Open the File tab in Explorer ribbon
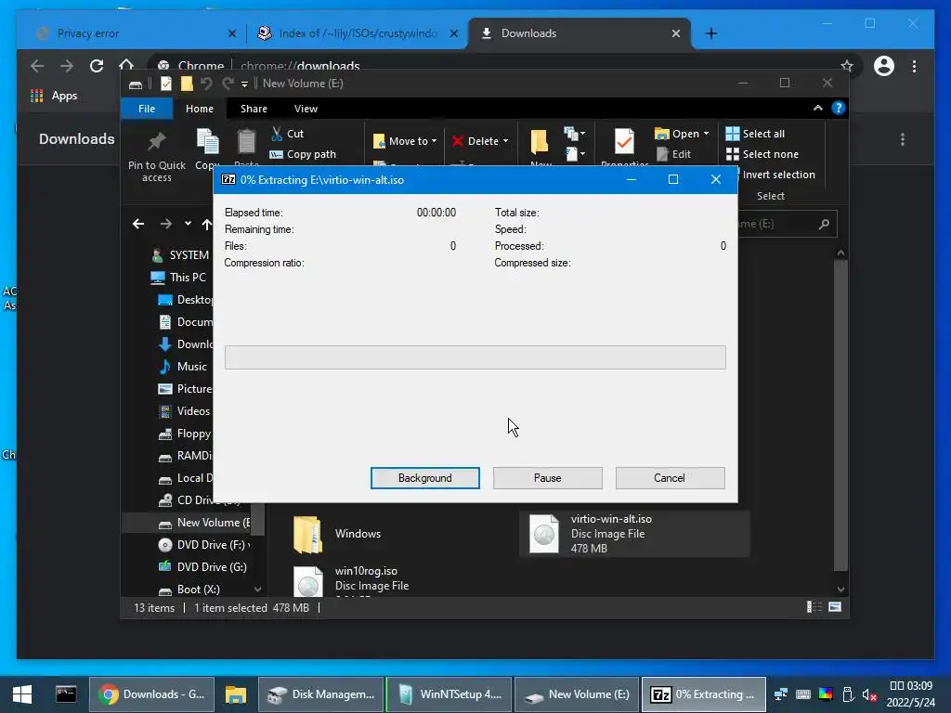The image size is (951, 713). click(146, 109)
